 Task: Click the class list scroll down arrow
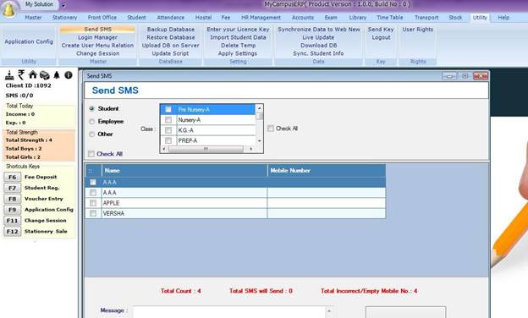259,140
